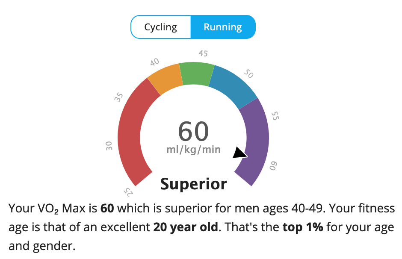Image resolution: width=402 pixels, height=259 pixels.
Task: Click the 40 tick label on gauge
Action: (x=154, y=62)
